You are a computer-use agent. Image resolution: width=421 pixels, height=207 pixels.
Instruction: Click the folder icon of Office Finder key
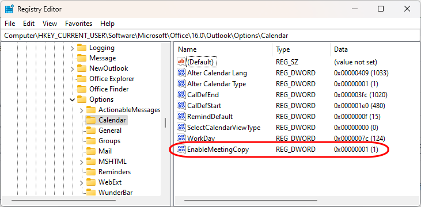click(x=82, y=89)
